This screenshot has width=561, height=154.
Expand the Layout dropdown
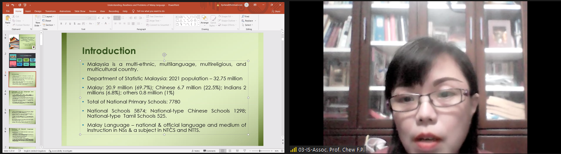click(x=47, y=16)
